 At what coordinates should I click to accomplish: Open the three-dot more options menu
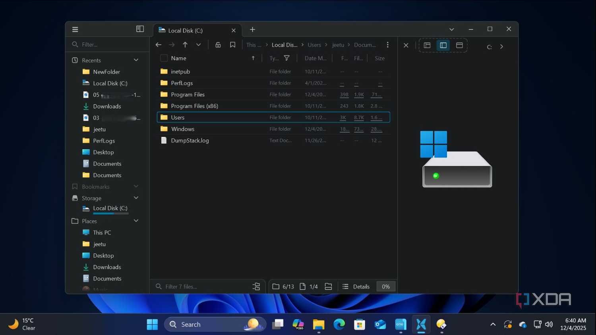388,45
